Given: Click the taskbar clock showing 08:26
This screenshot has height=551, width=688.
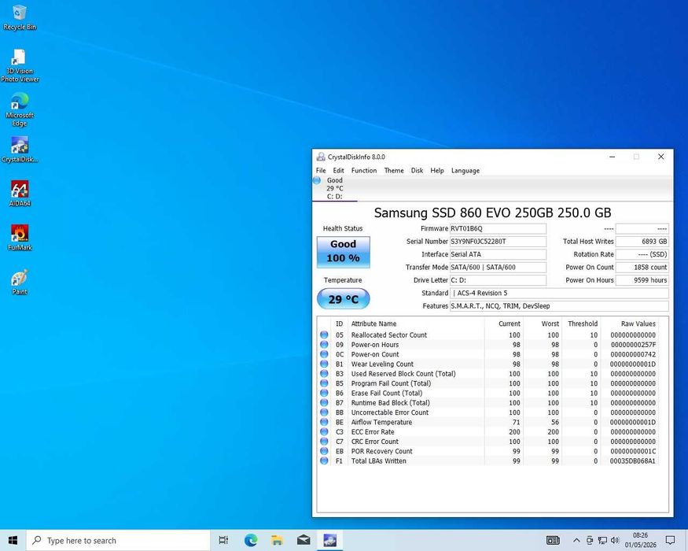Looking at the screenshot, I should click(640, 540).
